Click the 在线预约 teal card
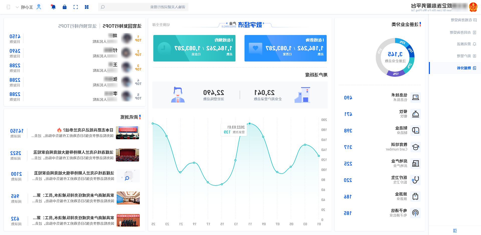 point(194,48)
